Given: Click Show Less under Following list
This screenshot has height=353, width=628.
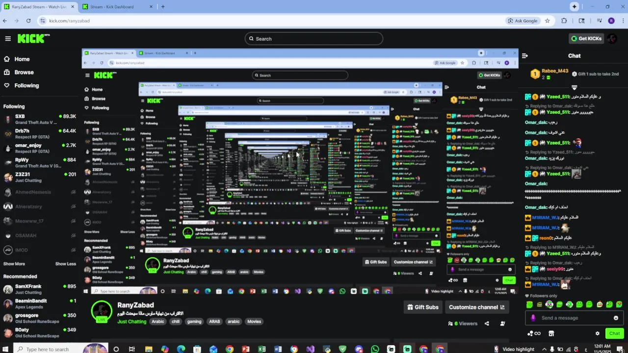Looking at the screenshot, I should [66, 264].
